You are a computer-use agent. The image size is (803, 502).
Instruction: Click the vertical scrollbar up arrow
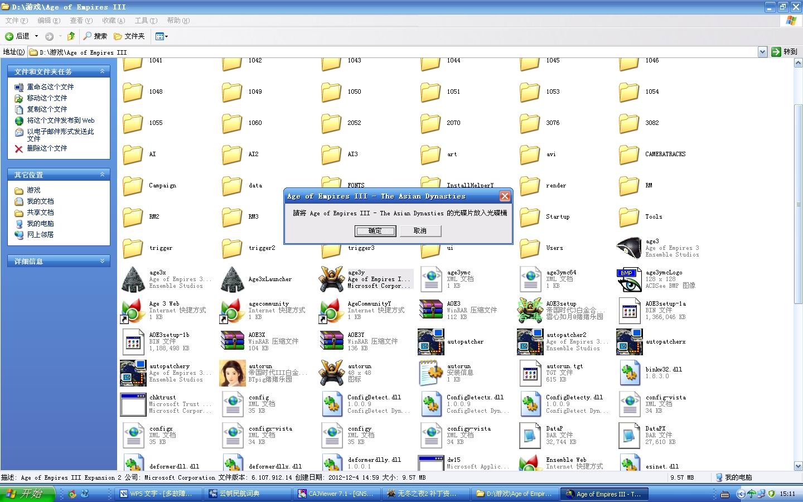click(x=797, y=63)
